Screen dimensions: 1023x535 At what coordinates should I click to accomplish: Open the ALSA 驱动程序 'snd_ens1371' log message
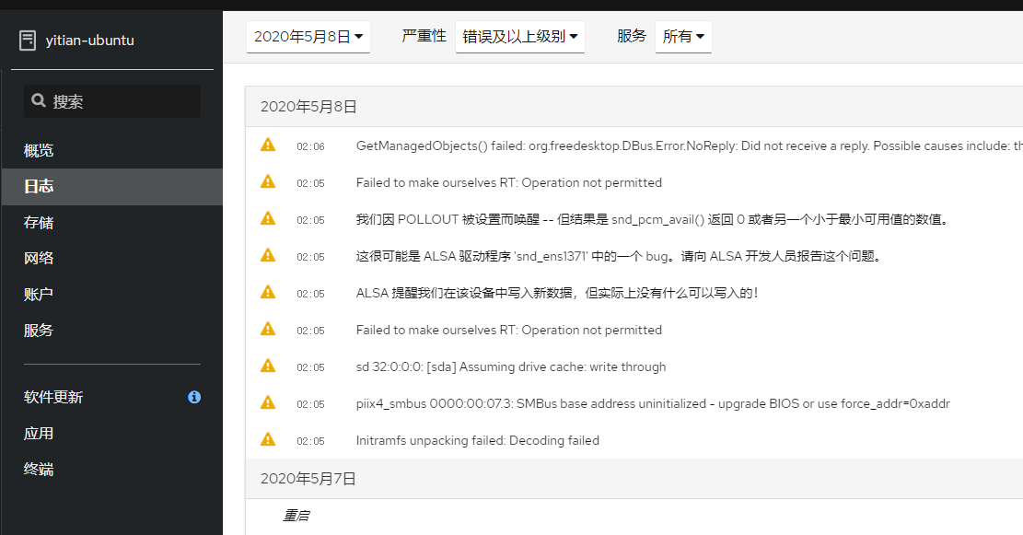(620, 256)
